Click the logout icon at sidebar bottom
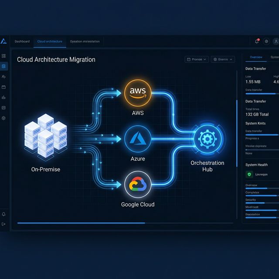279x279 pixels. click(x=4, y=224)
